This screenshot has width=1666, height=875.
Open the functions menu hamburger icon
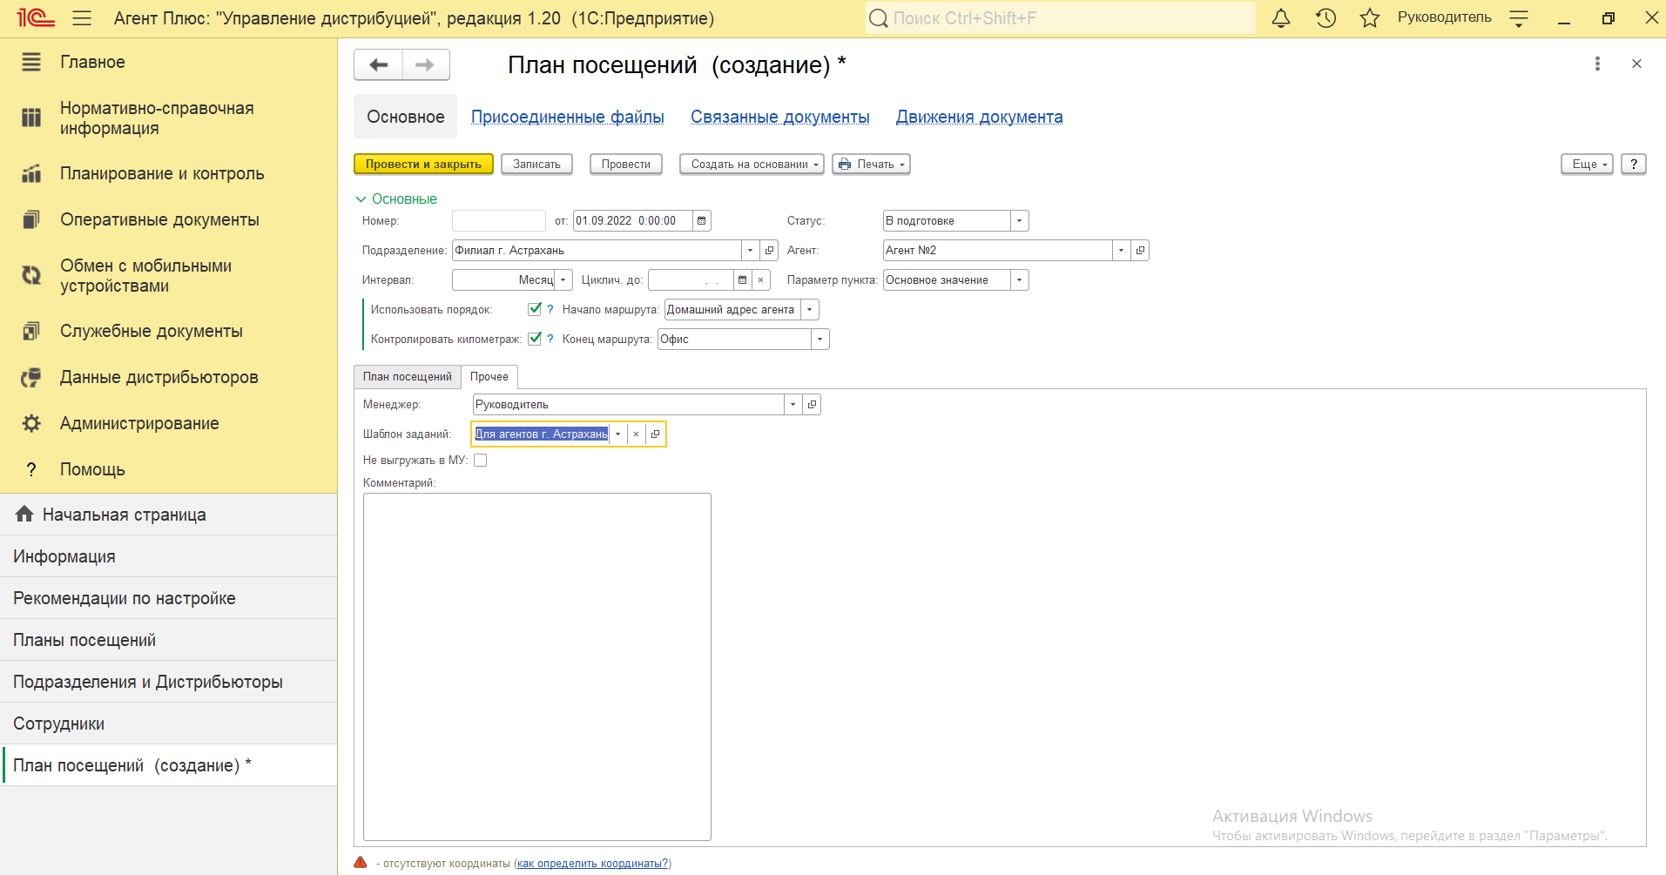[x=82, y=17]
